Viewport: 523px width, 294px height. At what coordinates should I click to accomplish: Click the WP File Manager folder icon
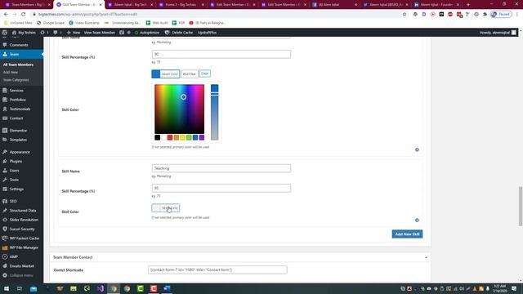coord(5,247)
